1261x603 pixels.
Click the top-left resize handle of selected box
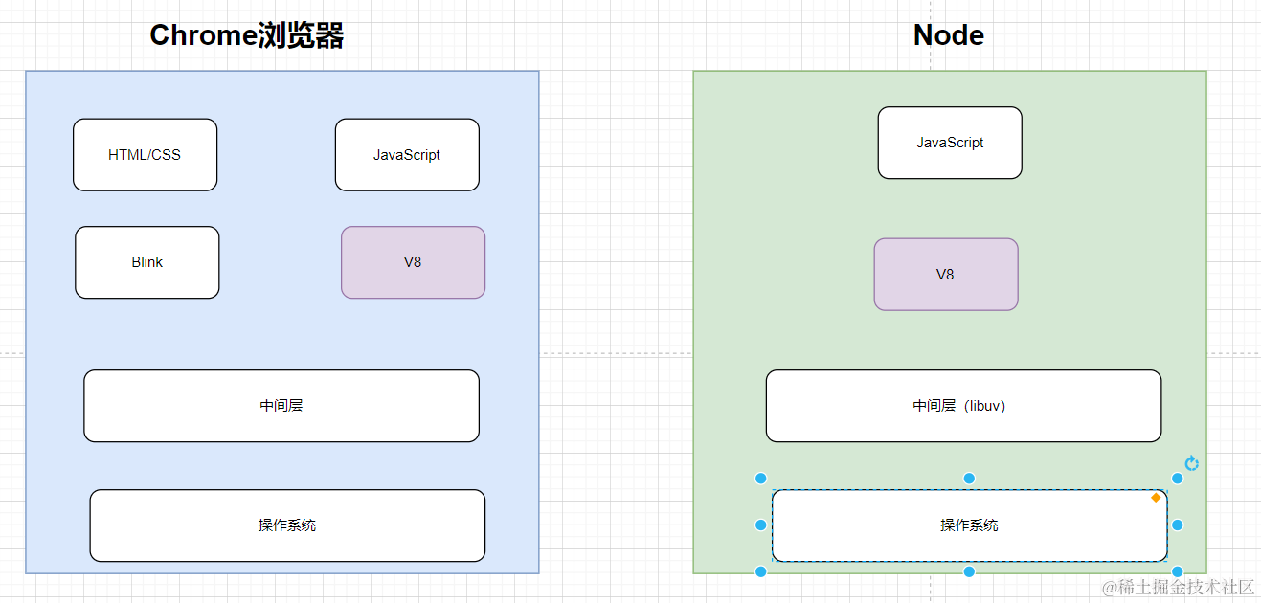coord(761,479)
